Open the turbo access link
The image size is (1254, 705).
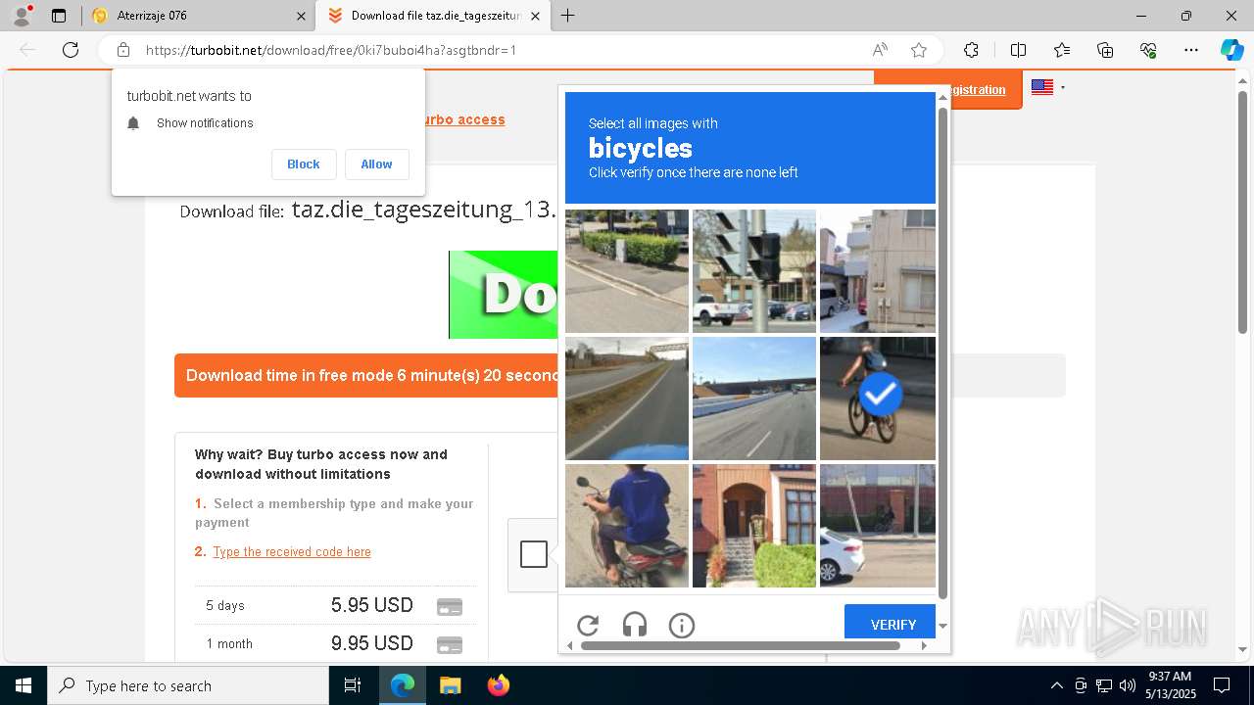tap(463, 119)
